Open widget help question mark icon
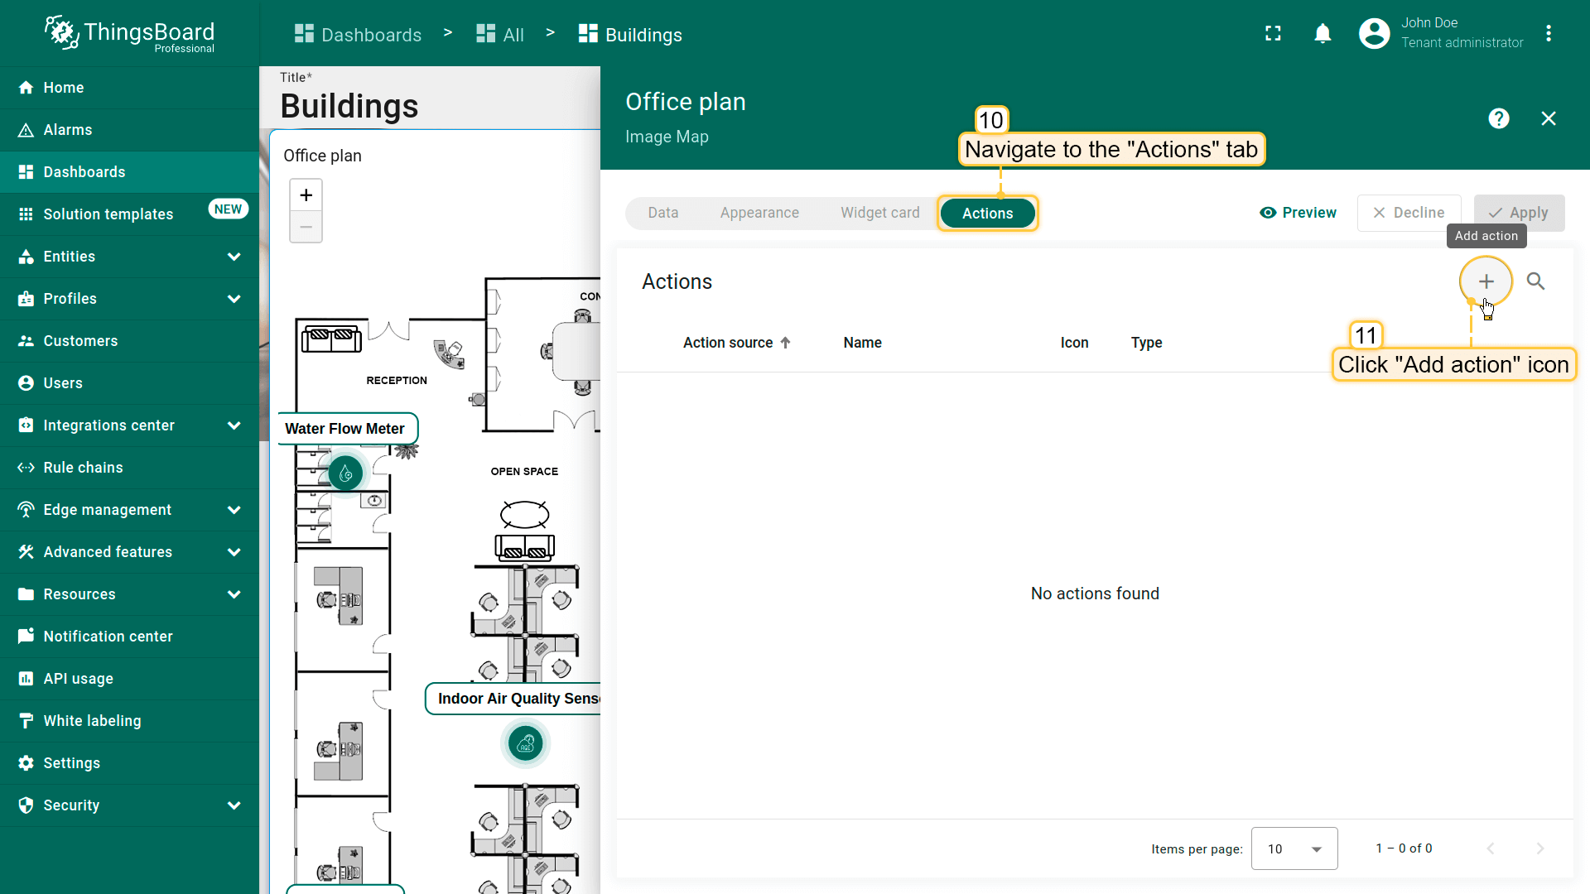The height and width of the screenshot is (894, 1590). 1498,118
